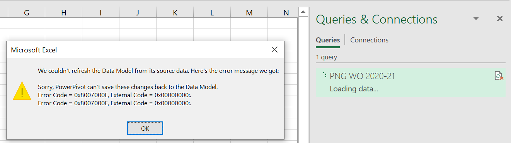Open the pane options dropdown arrow
Screen dimensions: 511x143
click(x=476, y=19)
